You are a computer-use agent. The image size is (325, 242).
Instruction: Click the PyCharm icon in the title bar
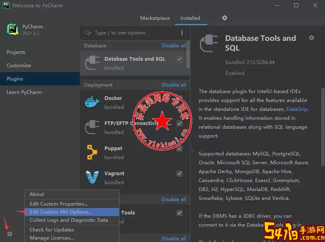[x=6, y=5]
